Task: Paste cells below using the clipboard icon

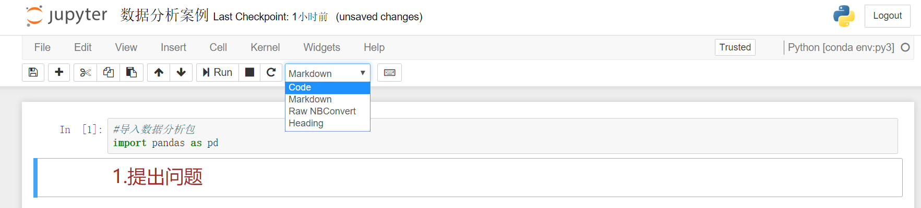Action: [x=131, y=72]
